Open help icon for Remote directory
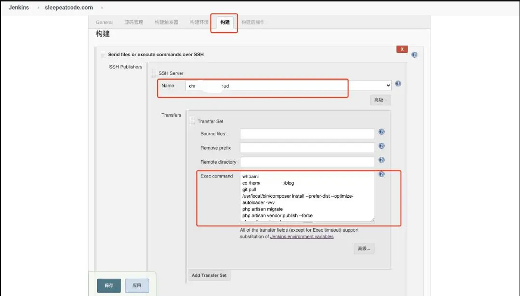The width and height of the screenshot is (520, 296). (x=381, y=160)
